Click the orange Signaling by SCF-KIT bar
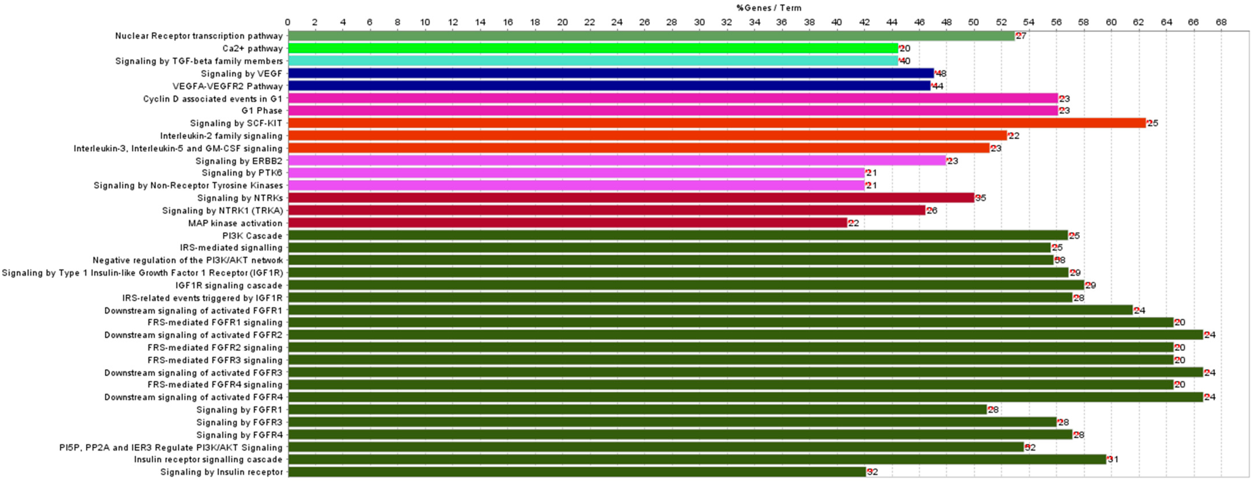Screen dimensions: 1254x481 [717, 123]
